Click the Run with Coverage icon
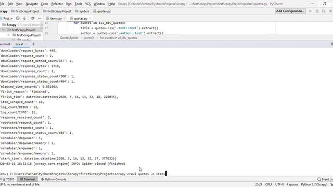 pyautogui.click(x=324, y=11)
